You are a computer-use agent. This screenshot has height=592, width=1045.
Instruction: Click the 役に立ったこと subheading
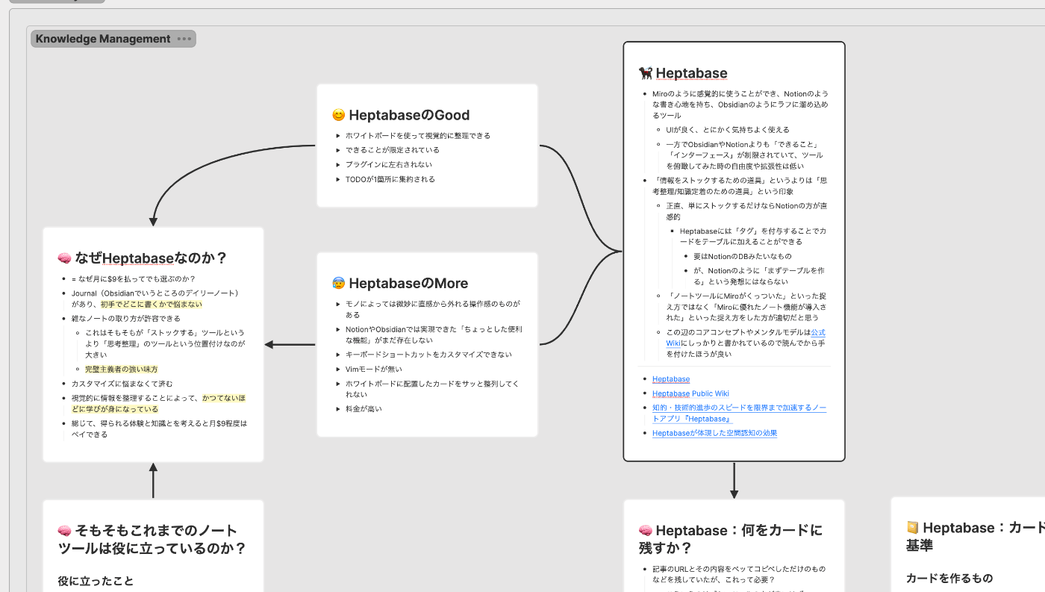[96, 581]
